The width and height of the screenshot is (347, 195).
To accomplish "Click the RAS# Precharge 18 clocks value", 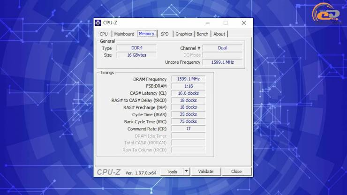I will pyautogui.click(x=189, y=107).
